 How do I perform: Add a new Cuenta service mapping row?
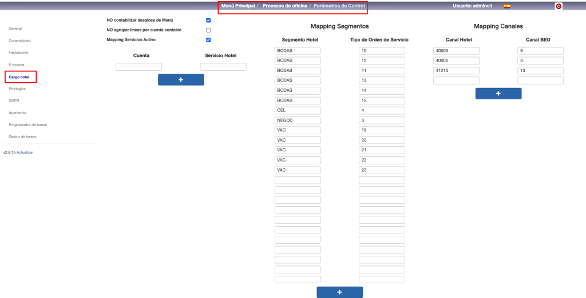(x=181, y=80)
